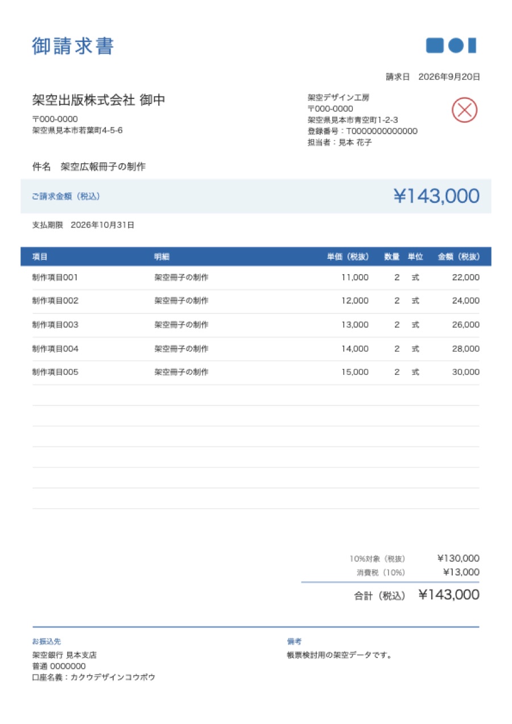Click the line amount 24,000
512x724 pixels.
click(x=466, y=301)
